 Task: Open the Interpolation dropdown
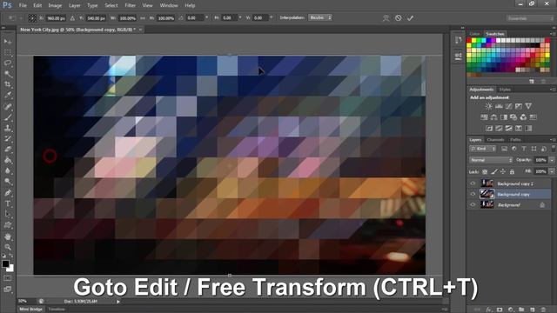point(320,17)
